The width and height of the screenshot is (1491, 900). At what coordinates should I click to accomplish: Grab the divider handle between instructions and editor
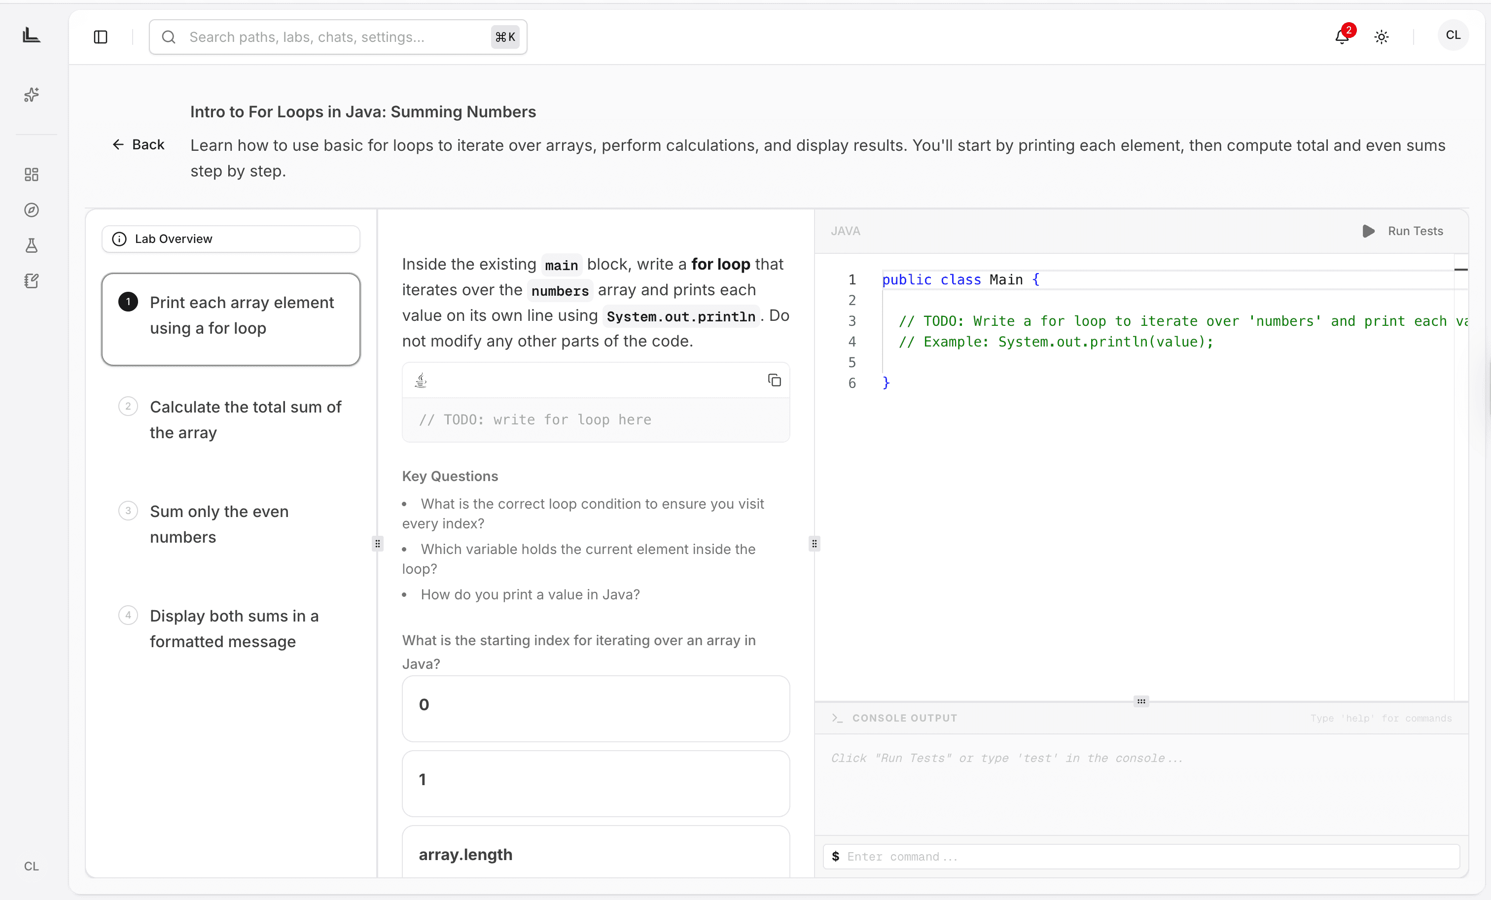coord(815,543)
